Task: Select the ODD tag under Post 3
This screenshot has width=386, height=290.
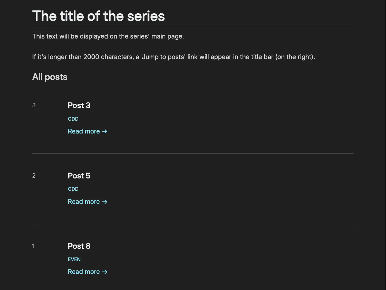Action: coord(73,119)
